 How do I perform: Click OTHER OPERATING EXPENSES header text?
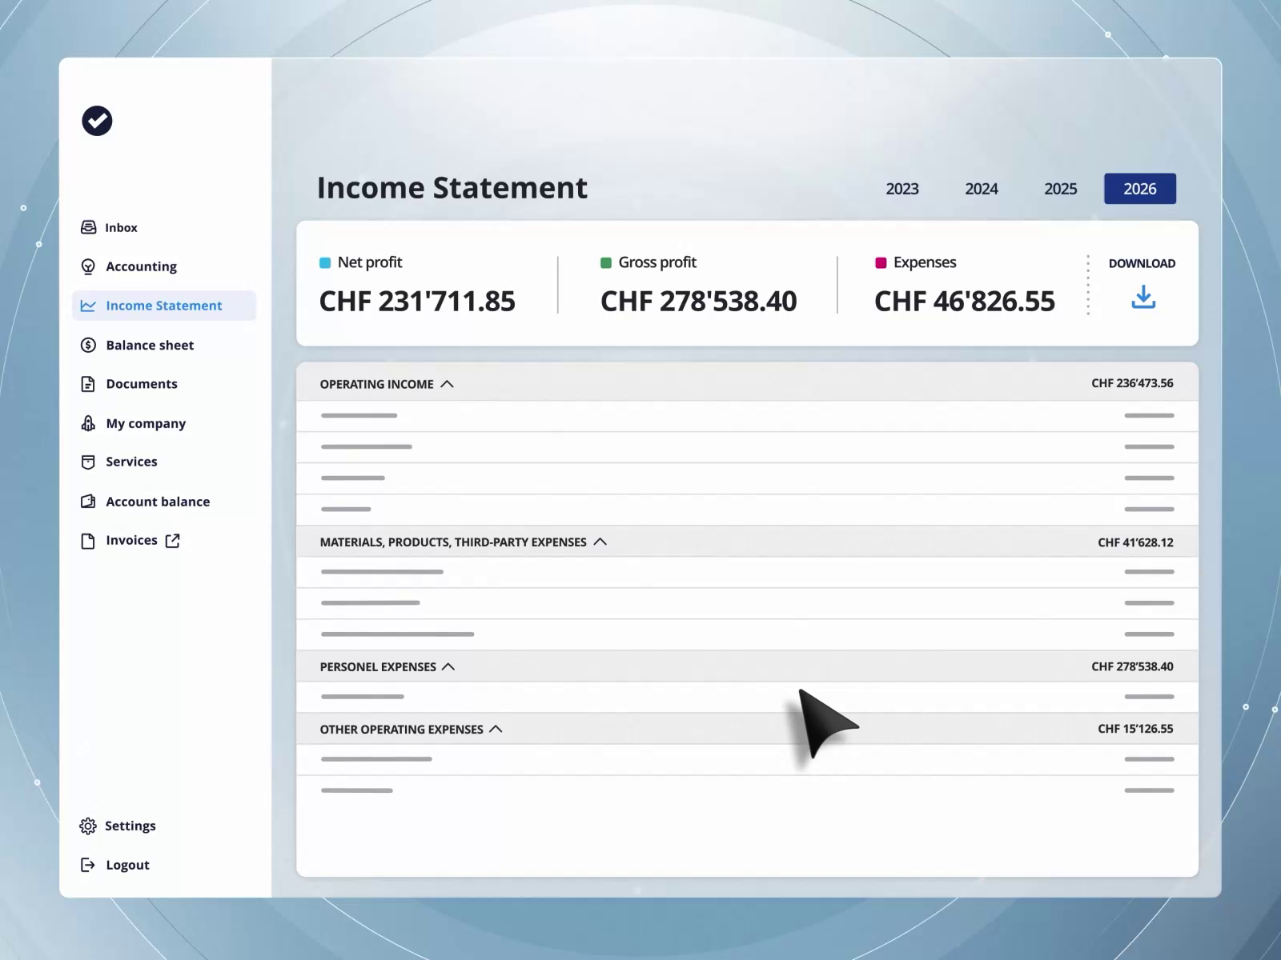coord(401,730)
